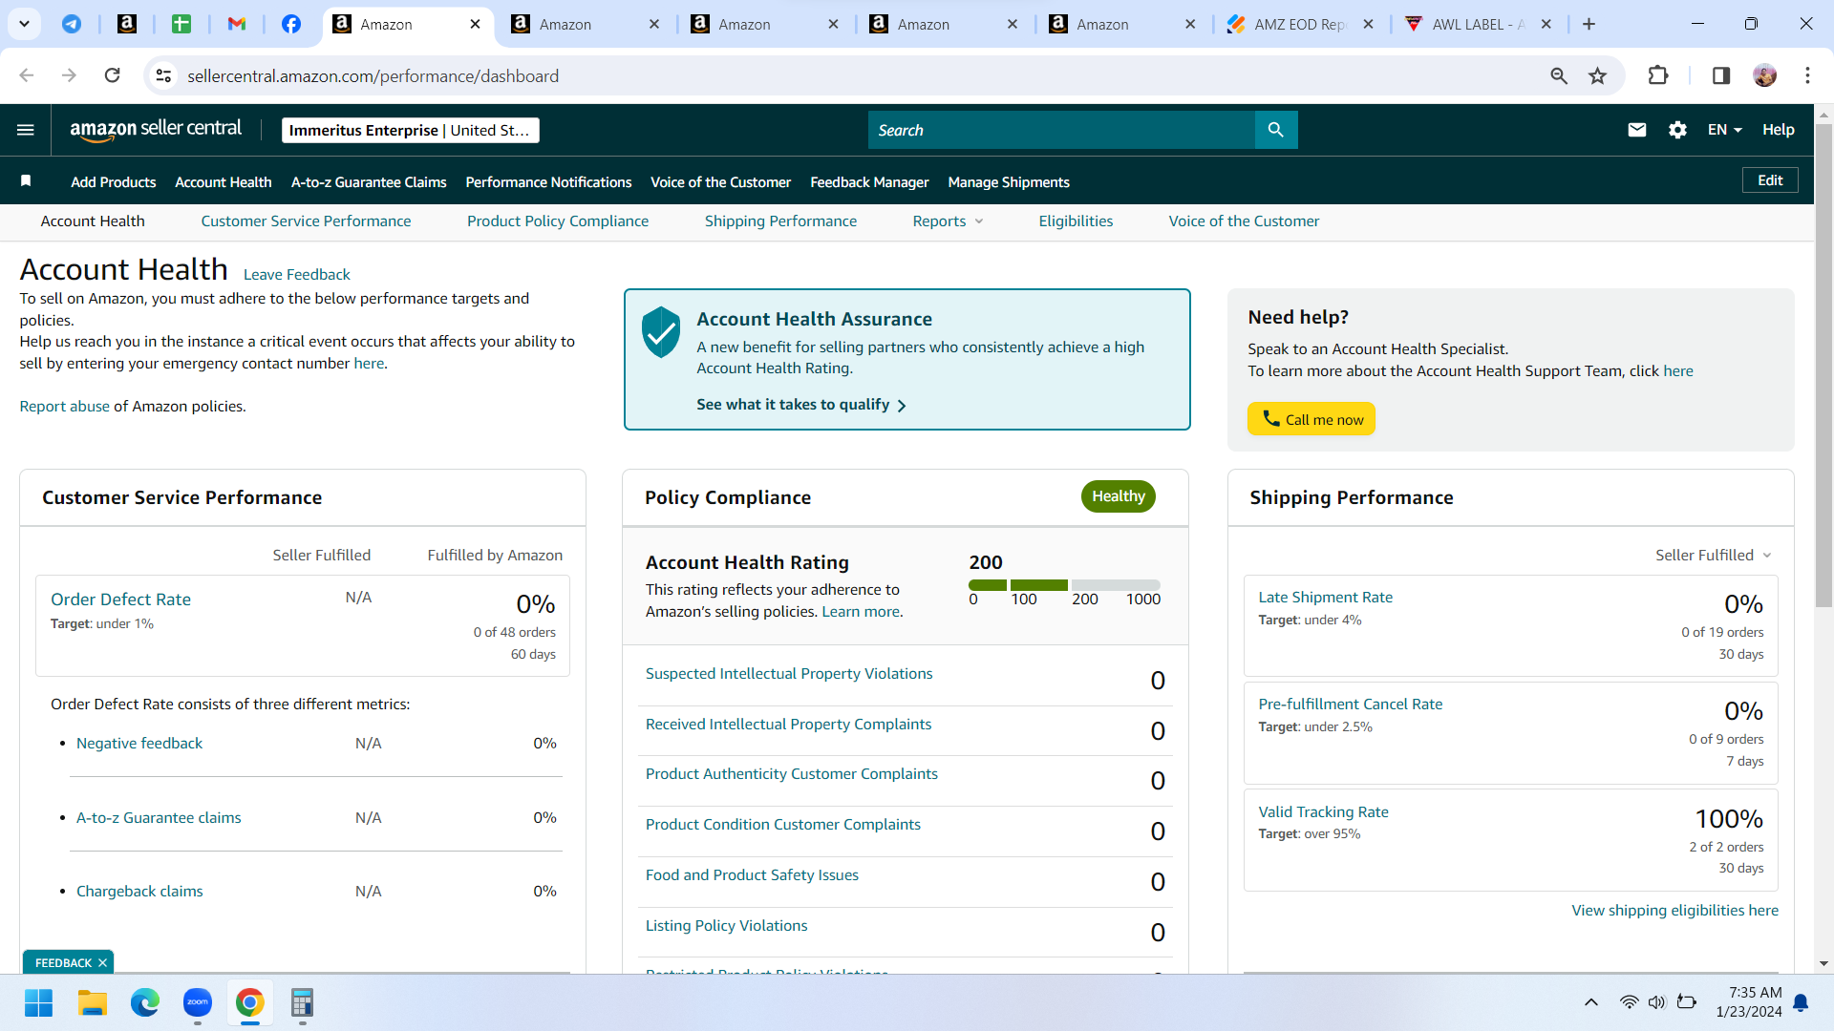Toggle the Chrome side panel icon

[x=1721, y=75]
